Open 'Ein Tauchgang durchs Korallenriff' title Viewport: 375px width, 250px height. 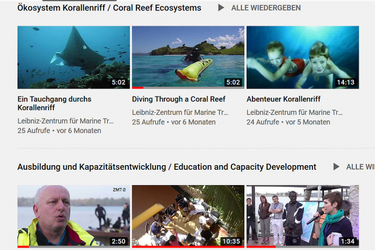54,103
